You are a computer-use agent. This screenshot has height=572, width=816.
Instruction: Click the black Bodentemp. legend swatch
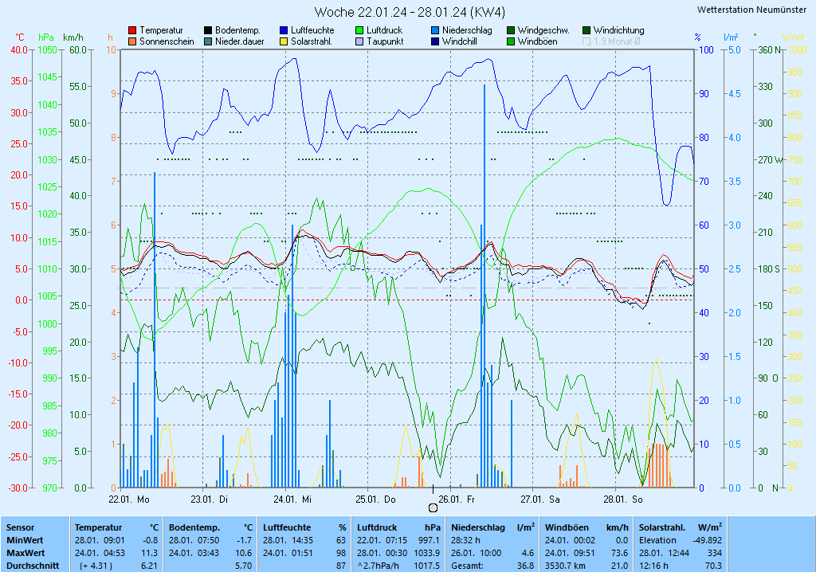coord(208,31)
